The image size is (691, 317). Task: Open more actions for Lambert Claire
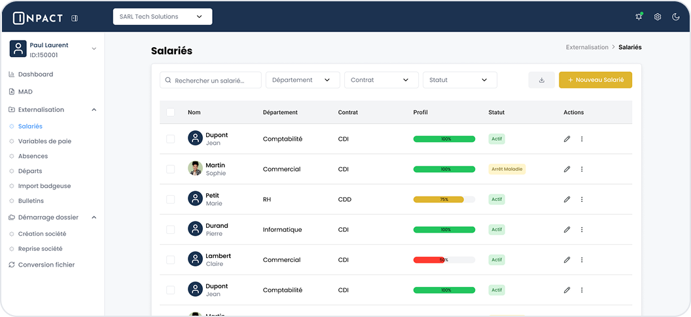(582, 260)
